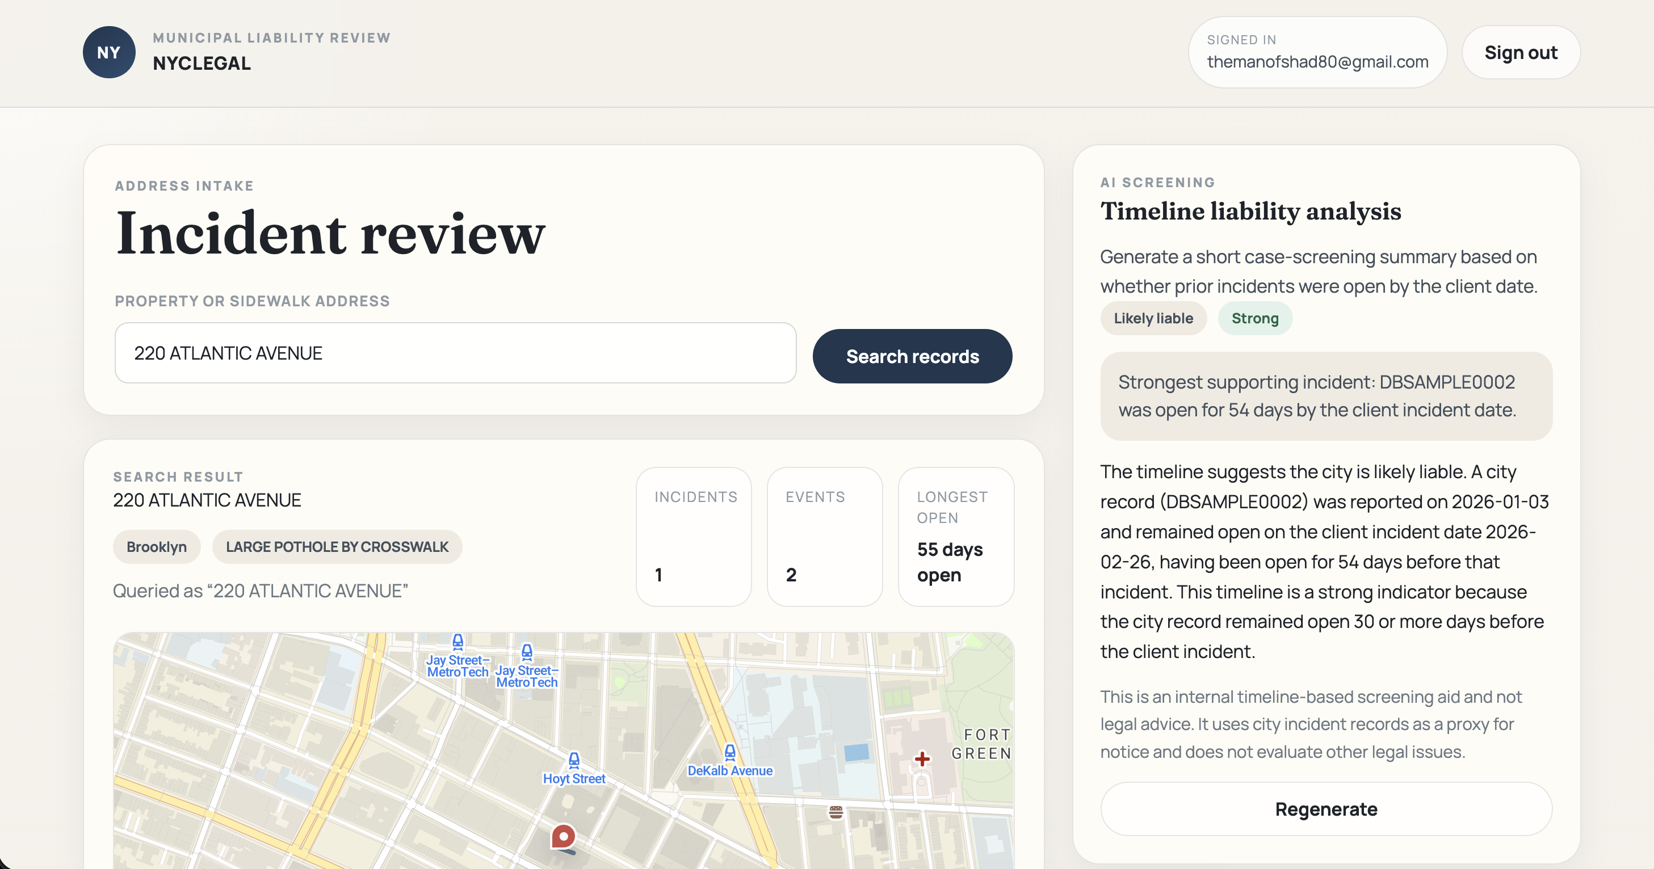Click Regenerate to refresh the analysis
The height and width of the screenshot is (869, 1654).
[1326, 809]
